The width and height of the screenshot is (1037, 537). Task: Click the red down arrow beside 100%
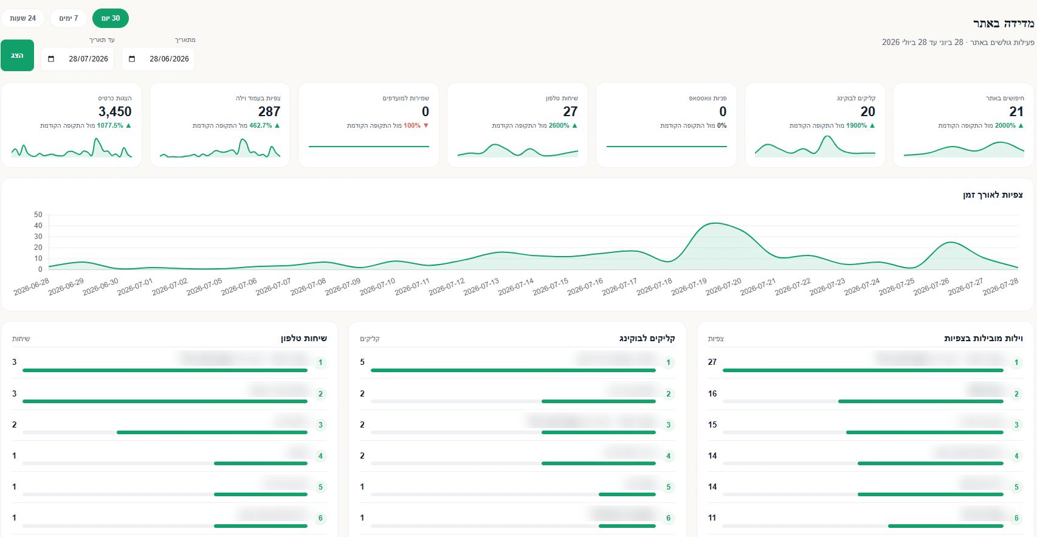(426, 126)
